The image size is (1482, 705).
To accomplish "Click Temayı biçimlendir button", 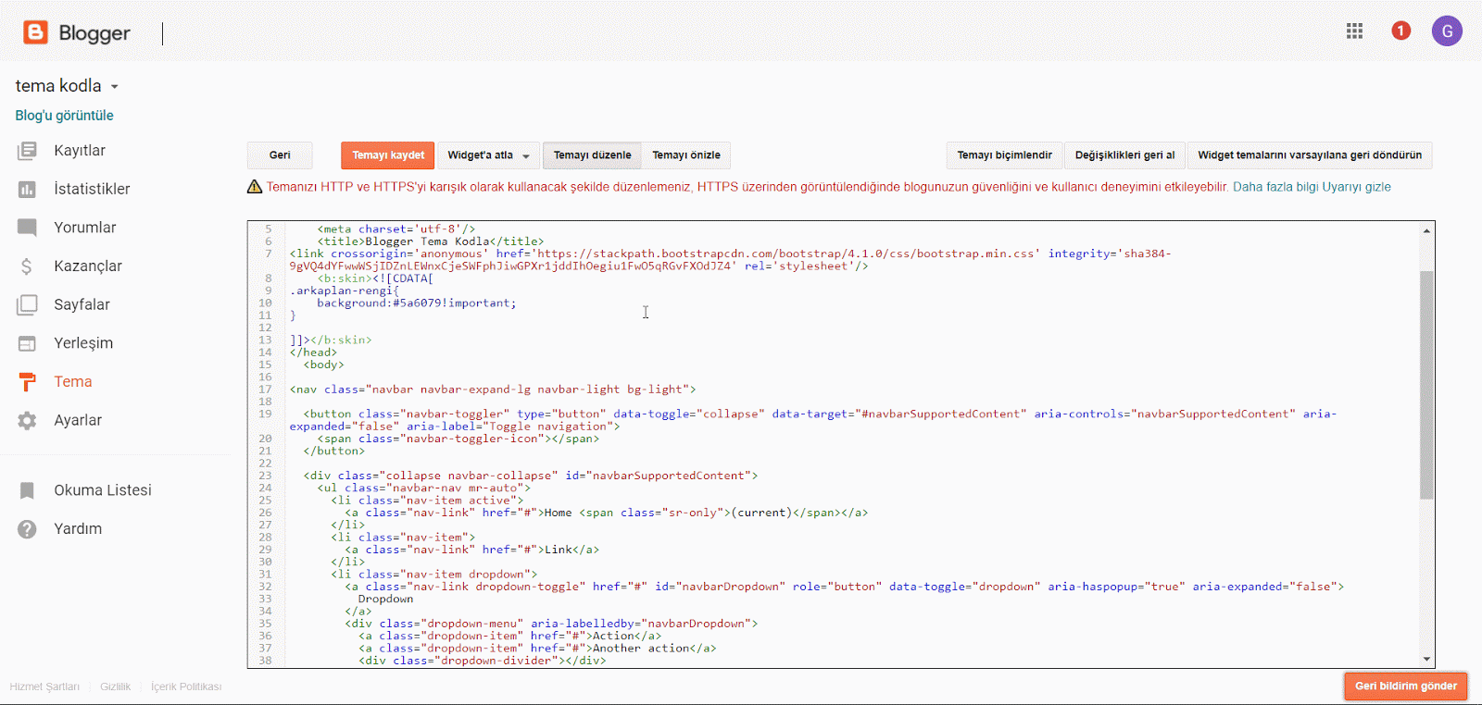I will (x=1004, y=155).
